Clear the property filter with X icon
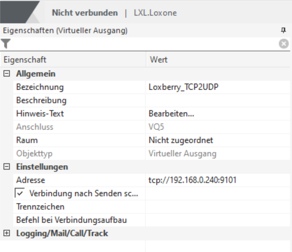 tap(283, 44)
